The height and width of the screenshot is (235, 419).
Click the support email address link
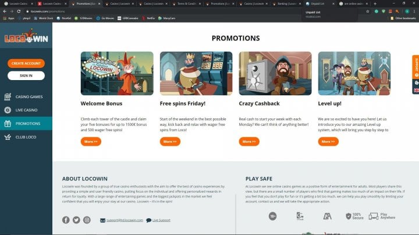click(x=125, y=220)
